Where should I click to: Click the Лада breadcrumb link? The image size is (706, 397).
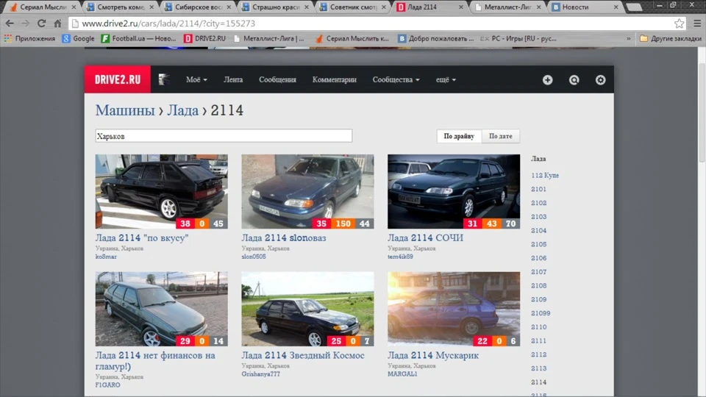click(182, 110)
